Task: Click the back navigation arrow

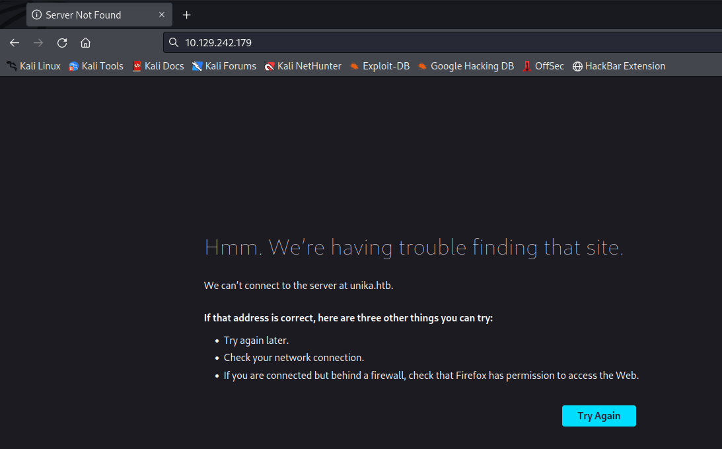Action: point(15,43)
